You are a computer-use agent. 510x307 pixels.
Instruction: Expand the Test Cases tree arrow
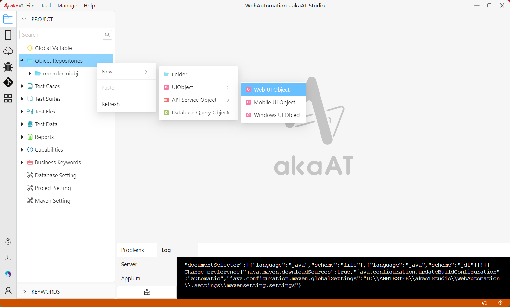click(x=22, y=86)
